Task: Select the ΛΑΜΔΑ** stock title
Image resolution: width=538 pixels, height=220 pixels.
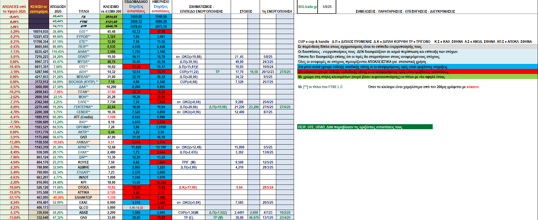Action: coord(84,142)
